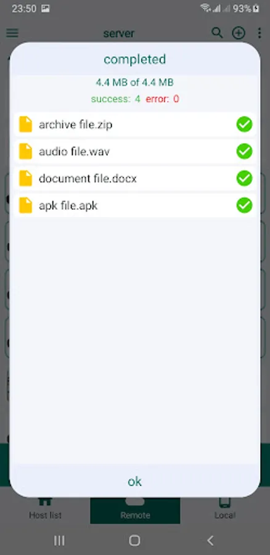Tap green checkmark beside archive file.zip
This screenshot has width=270, height=555.
coord(244,125)
